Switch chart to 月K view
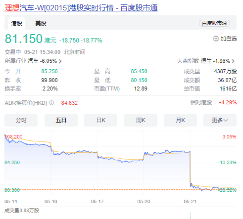This screenshot has width=243, height=219. click(180, 120)
